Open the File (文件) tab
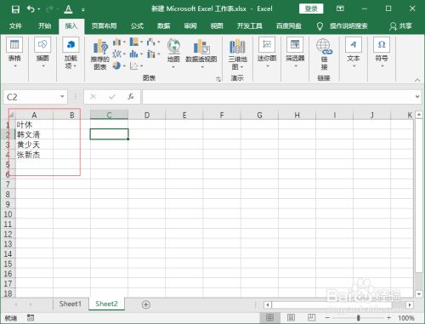The image size is (425, 324). point(15,26)
